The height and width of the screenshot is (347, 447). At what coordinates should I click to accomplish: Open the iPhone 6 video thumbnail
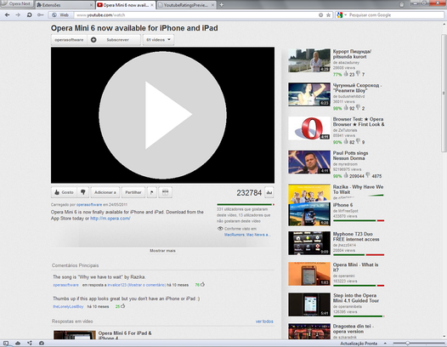[x=309, y=214]
